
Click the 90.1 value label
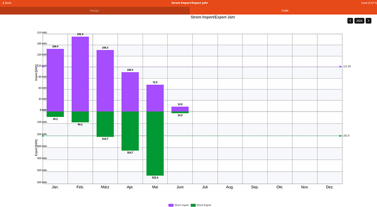(80, 125)
